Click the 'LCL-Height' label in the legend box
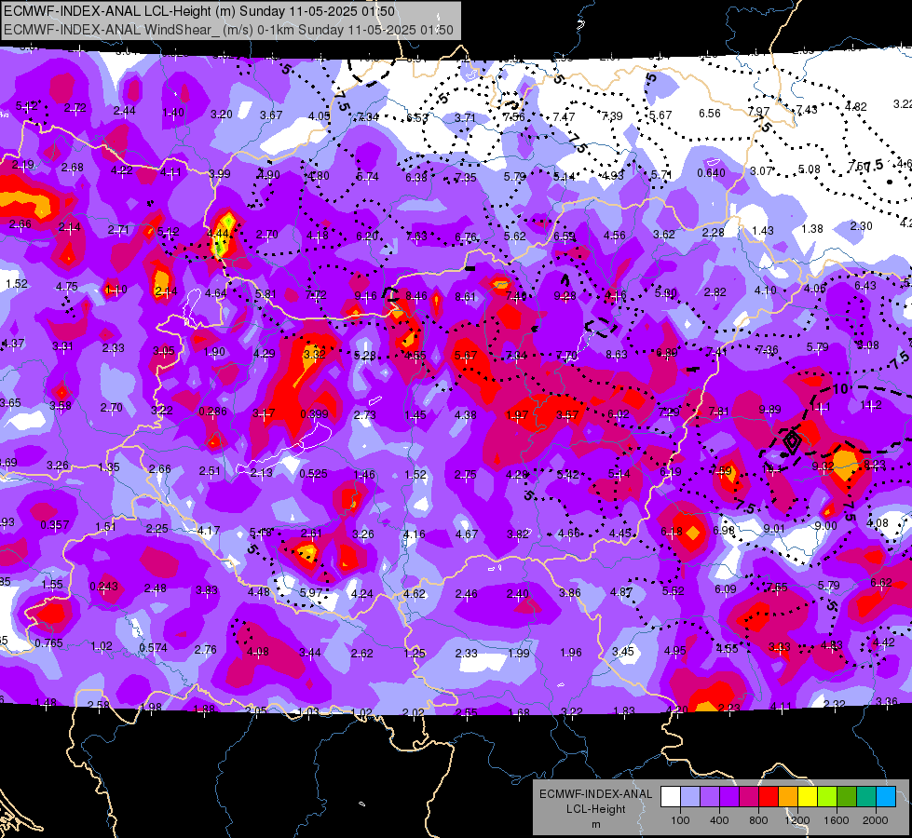912x838 pixels. coord(596,809)
